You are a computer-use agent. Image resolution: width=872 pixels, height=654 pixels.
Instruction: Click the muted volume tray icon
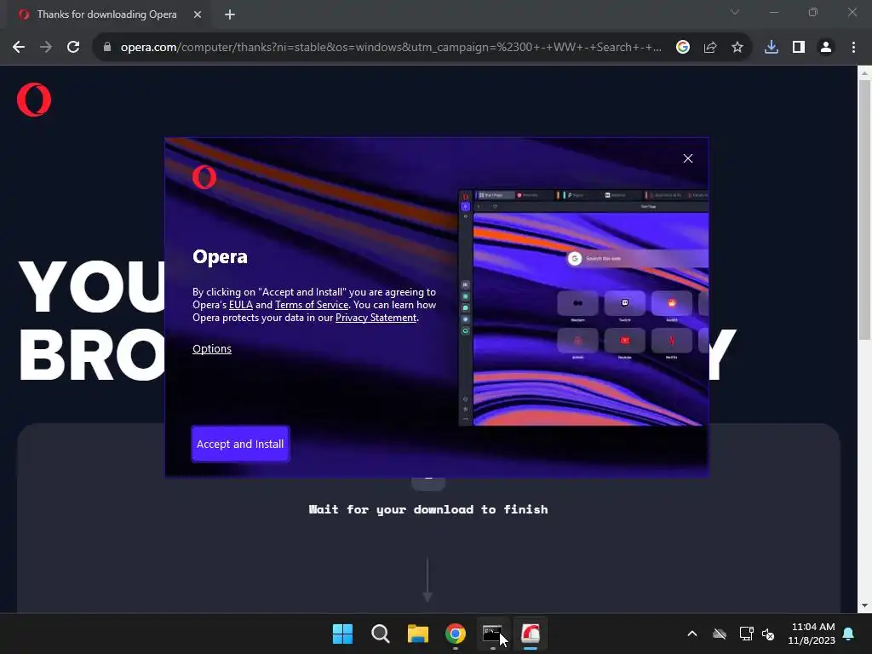click(x=769, y=634)
